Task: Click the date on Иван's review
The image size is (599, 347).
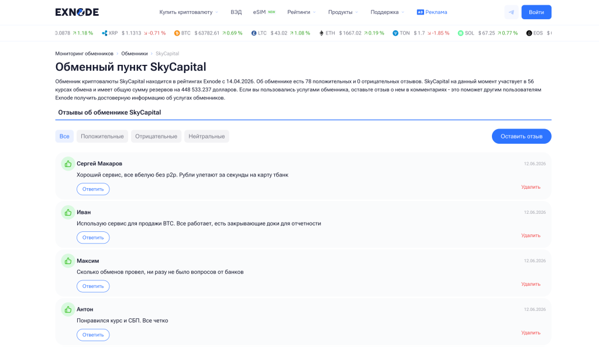Action: 535,213
